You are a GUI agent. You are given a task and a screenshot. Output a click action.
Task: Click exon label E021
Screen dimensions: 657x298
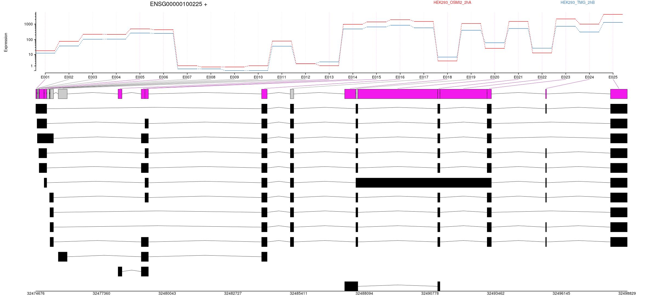(x=518, y=77)
